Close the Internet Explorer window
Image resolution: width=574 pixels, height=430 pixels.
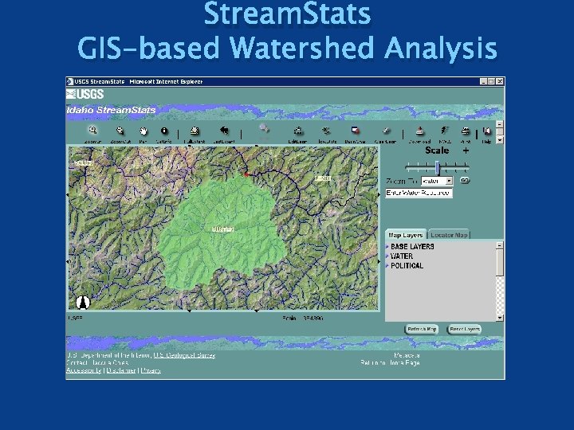pyautogui.click(x=499, y=81)
